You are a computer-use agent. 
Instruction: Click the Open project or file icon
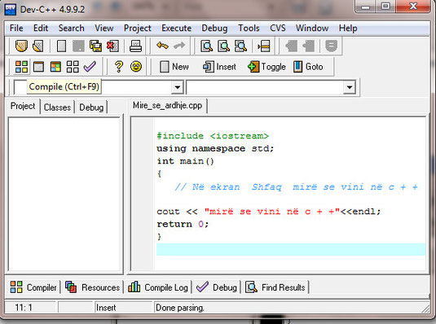point(21,46)
